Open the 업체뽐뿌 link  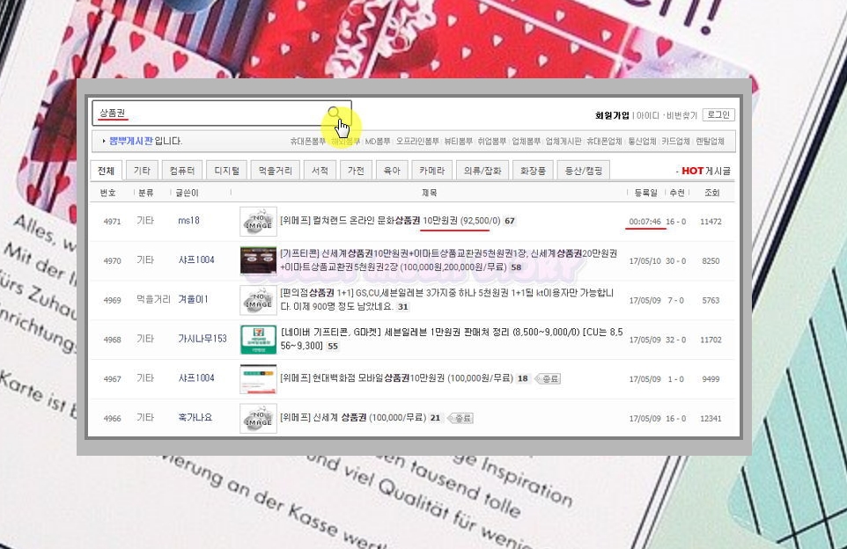(x=526, y=141)
